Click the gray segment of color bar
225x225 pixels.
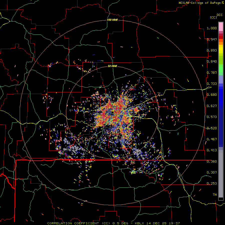pos(221,174)
